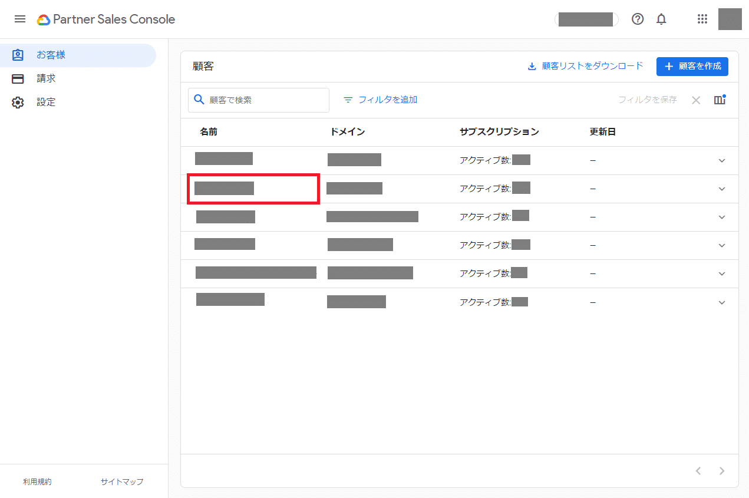Viewport: 749px width, 498px height.
Task: Open 設定 in the sidebar
Action: coord(46,103)
